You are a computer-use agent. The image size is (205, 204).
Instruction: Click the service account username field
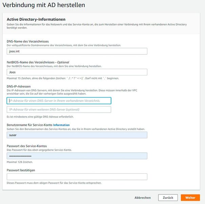[77, 135]
